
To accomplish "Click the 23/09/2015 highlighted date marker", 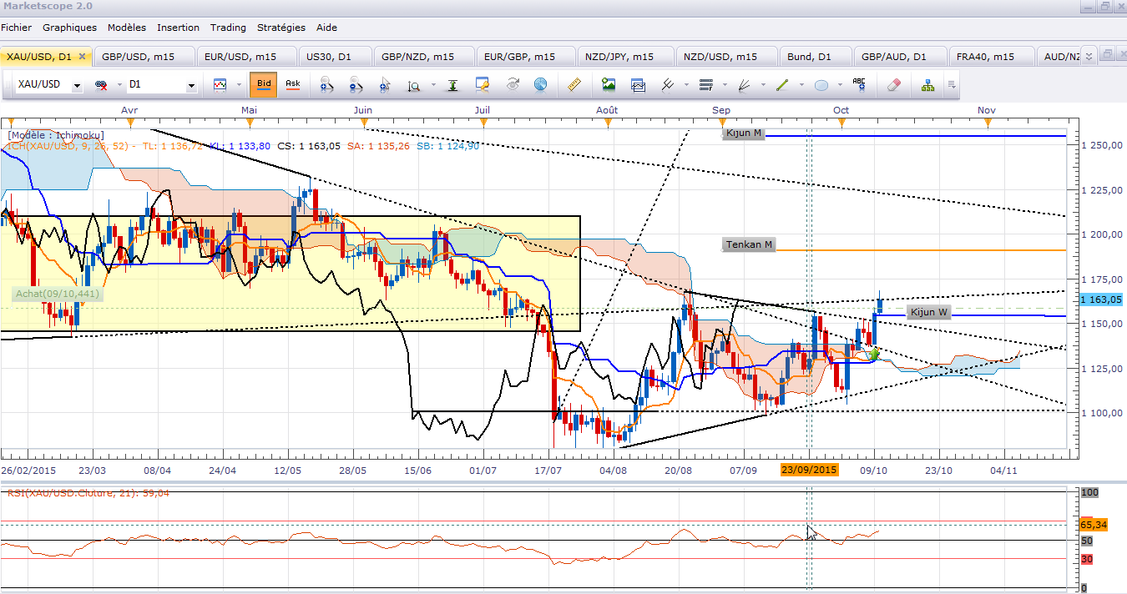I will coord(809,470).
